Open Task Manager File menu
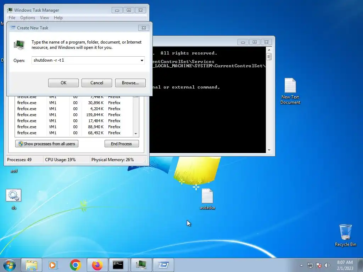The image size is (363, 272). [x=12, y=18]
